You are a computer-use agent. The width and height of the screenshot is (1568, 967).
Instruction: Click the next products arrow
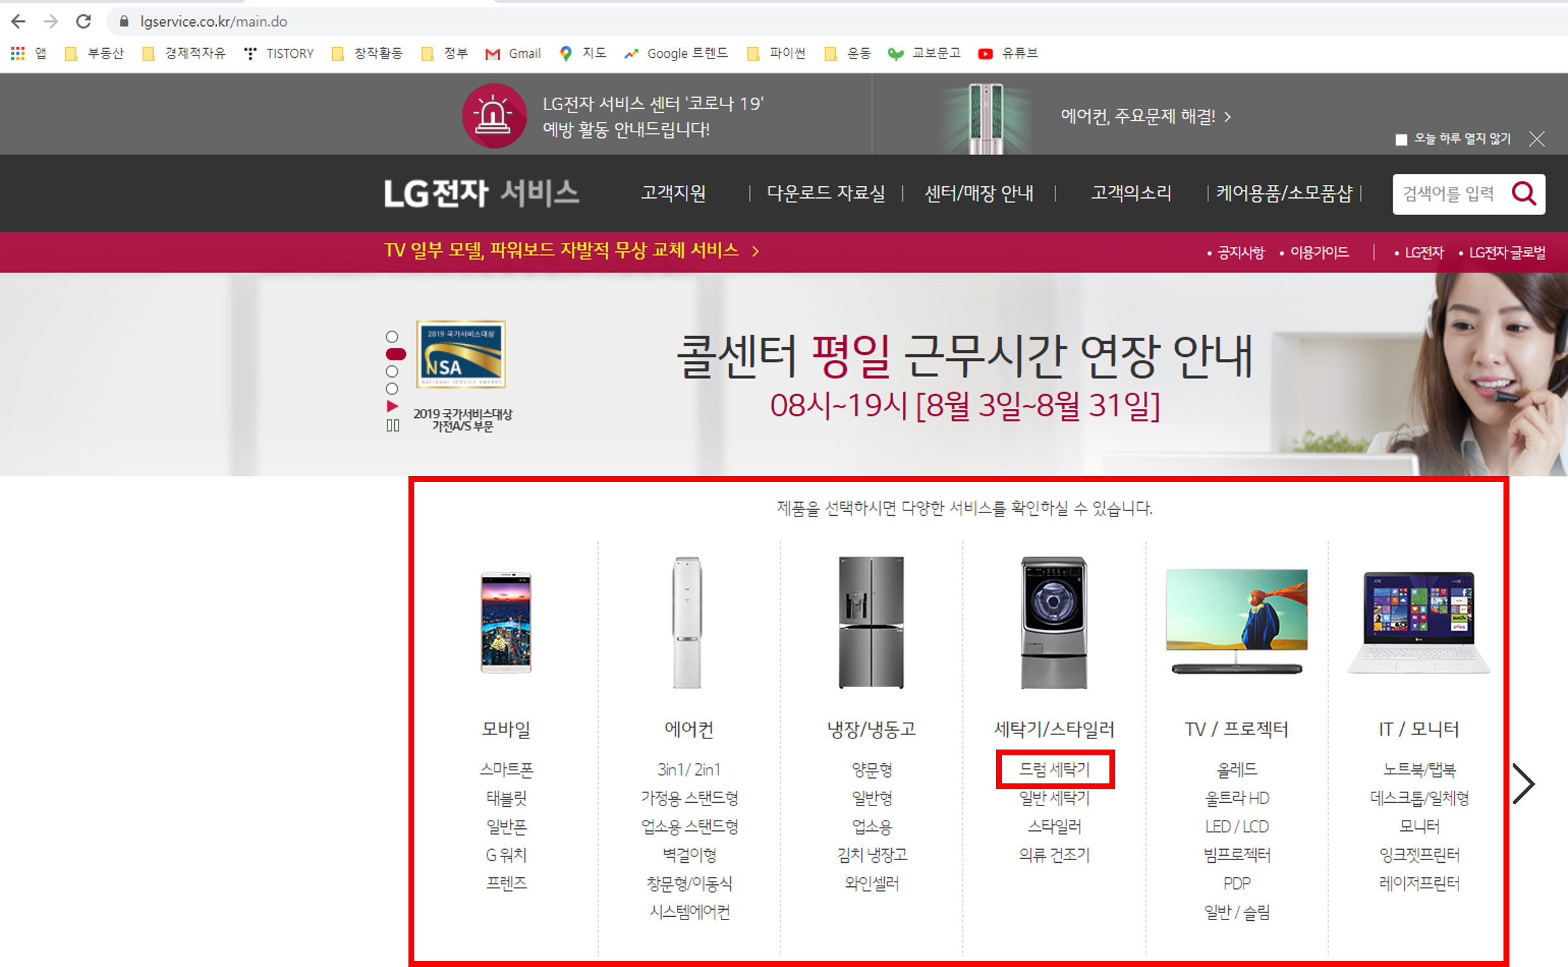click(x=1522, y=784)
